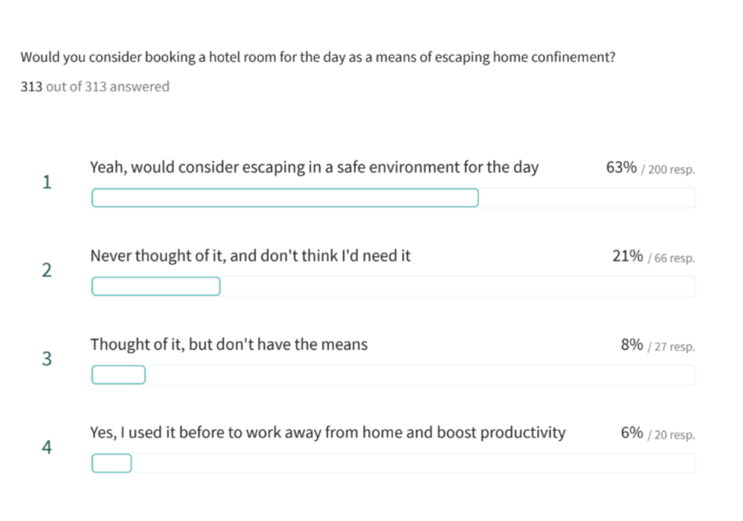Viewport: 743px width, 521px height.
Task: Click the filled 8% result bar
Action: pyautogui.click(x=119, y=375)
